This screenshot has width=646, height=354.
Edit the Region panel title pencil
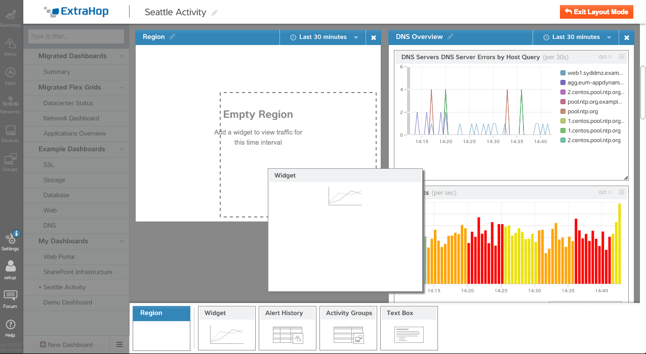coord(172,37)
